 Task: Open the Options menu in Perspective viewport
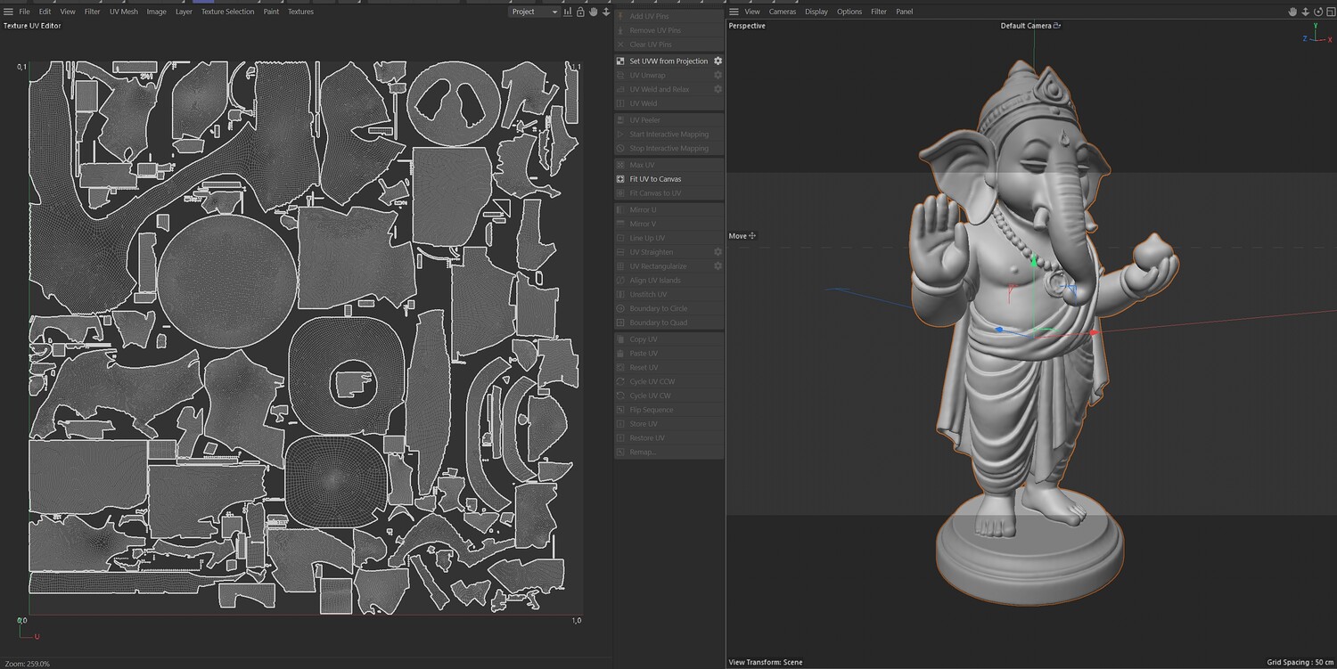tap(849, 12)
